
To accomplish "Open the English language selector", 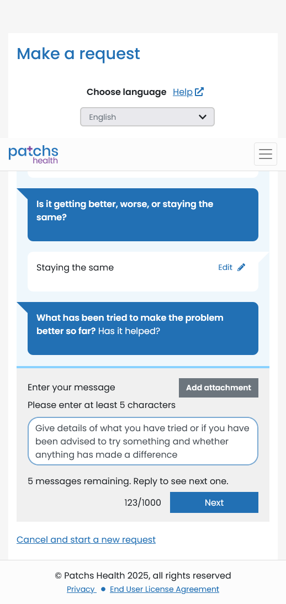I will click(x=147, y=116).
